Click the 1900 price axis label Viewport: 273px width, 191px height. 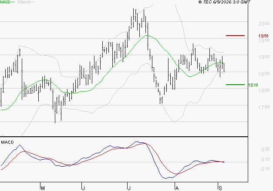coord(264,57)
